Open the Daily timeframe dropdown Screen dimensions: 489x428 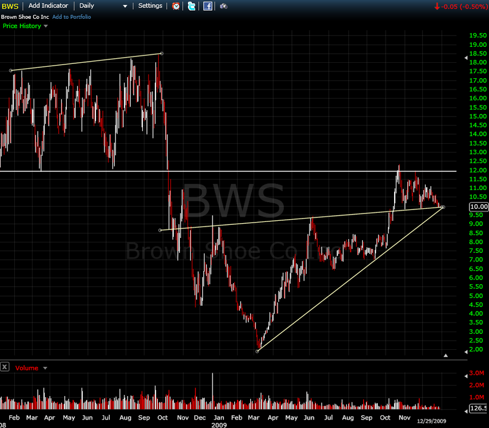click(103, 6)
